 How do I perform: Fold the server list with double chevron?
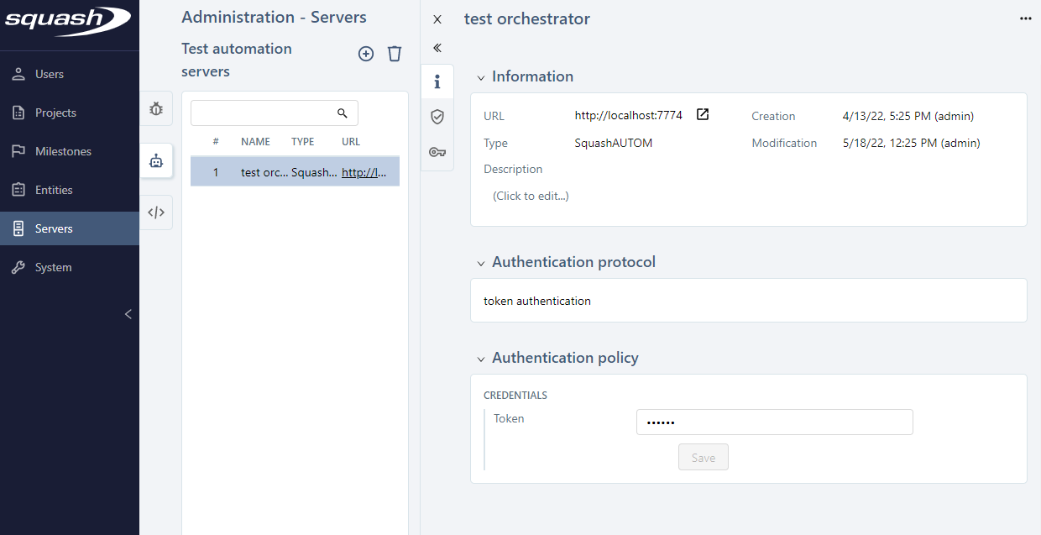click(x=437, y=48)
